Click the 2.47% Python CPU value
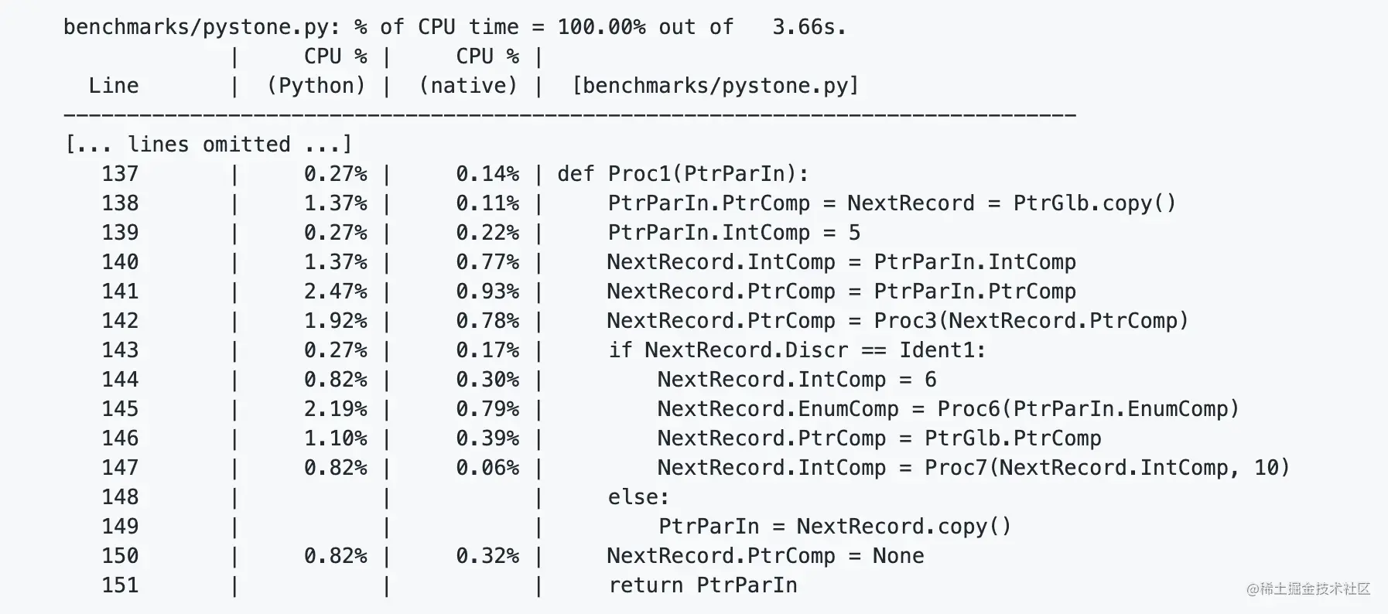Screen dimensions: 1388x614 pos(336,291)
